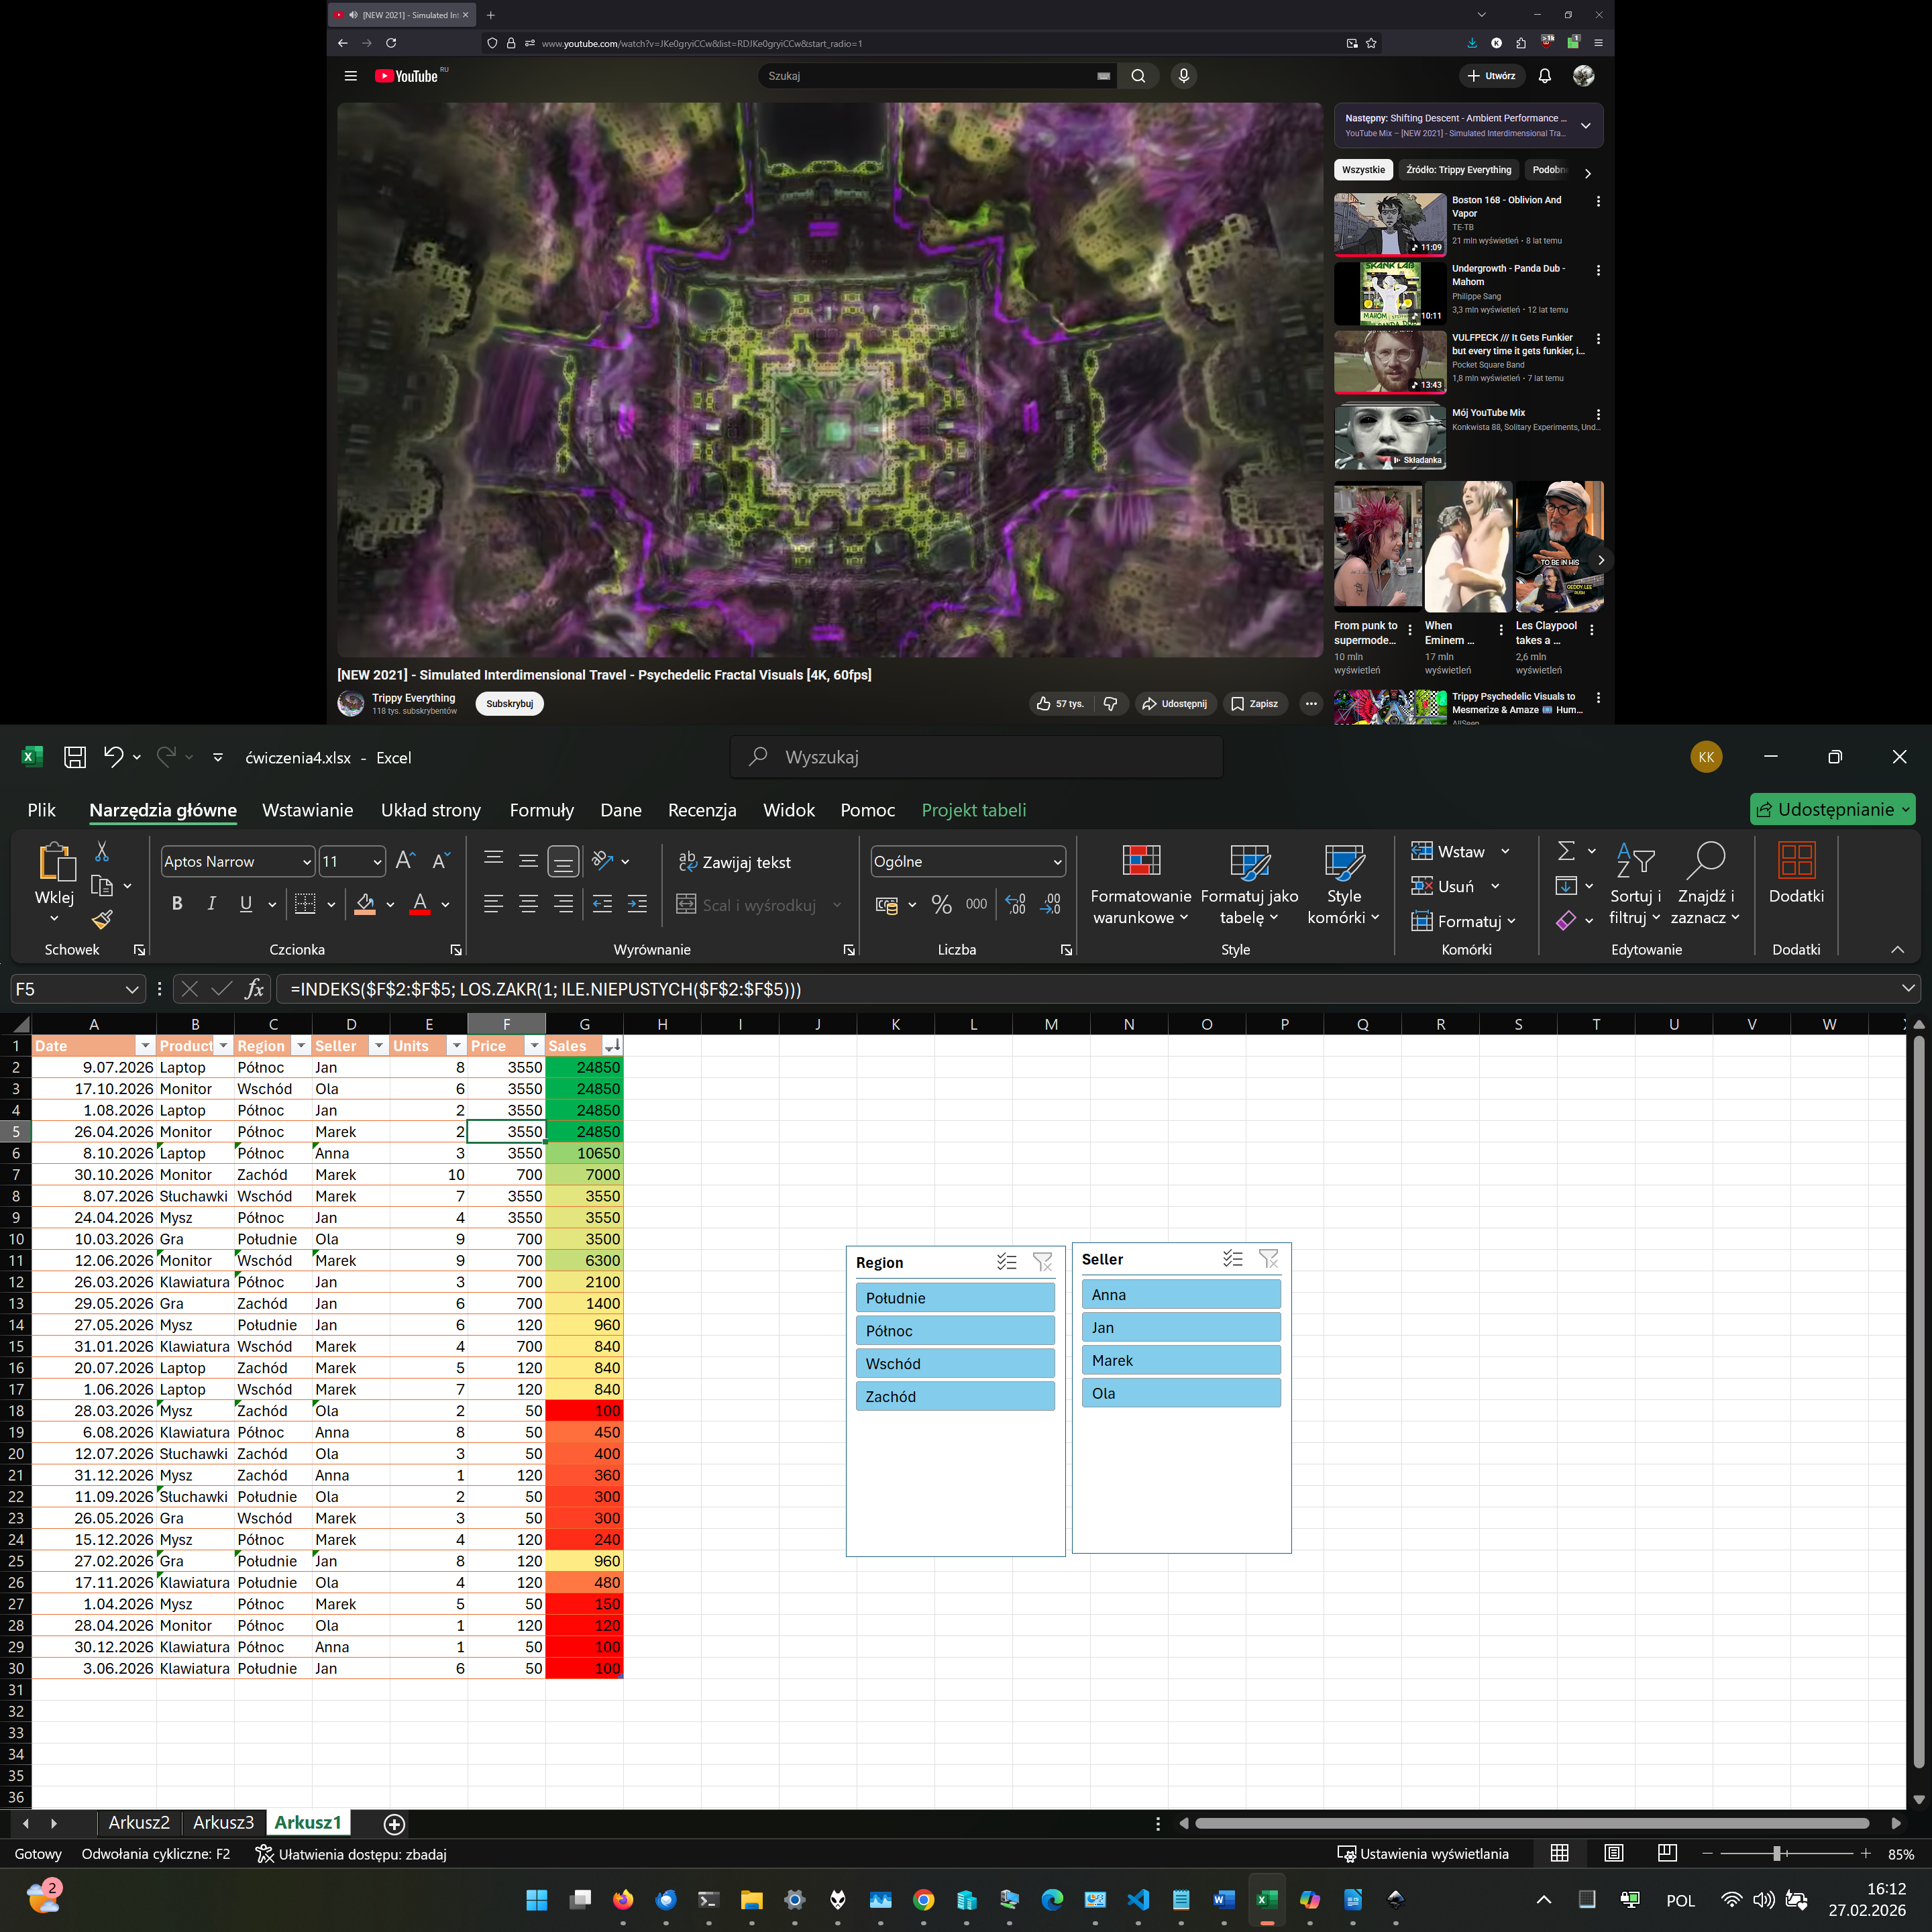Select Północ in the Region slicer
1932x1932 pixels.
pyautogui.click(x=954, y=1331)
